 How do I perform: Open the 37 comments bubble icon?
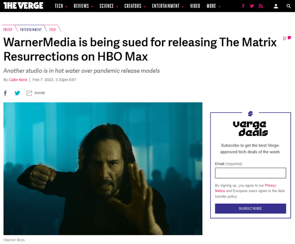pyautogui.click(x=287, y=38)
